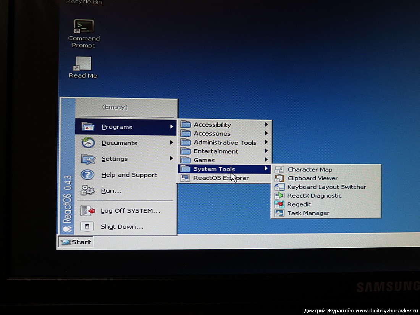Screen dimensions: 420x315
Task: Expand the System Tools submenu arrow
Action: 266,168
